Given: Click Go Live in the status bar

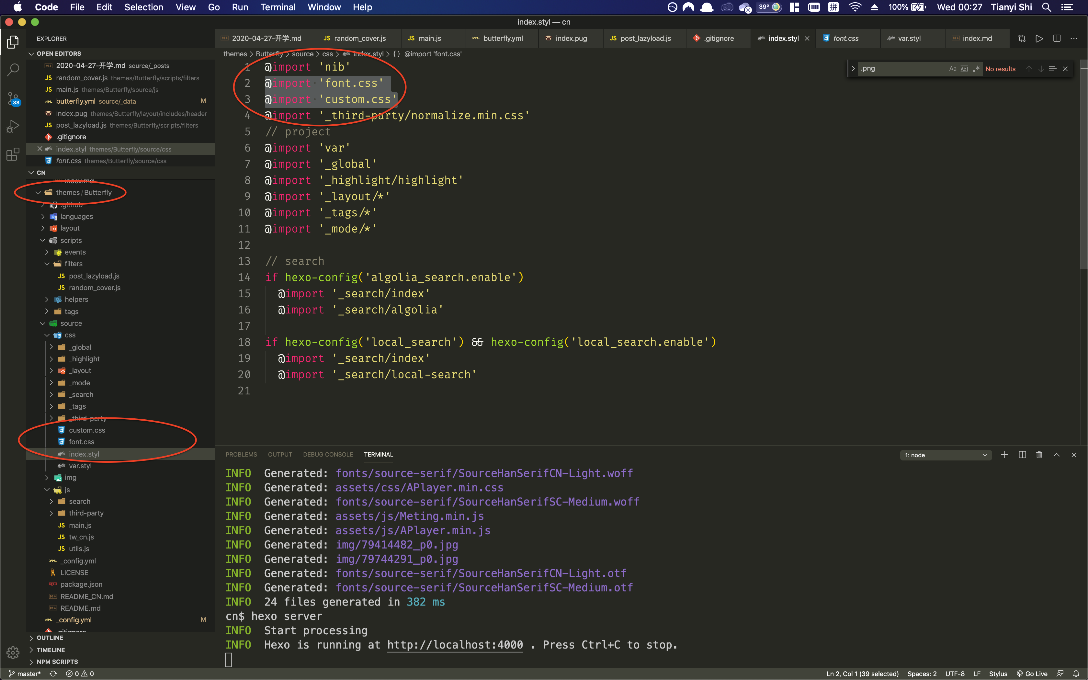Looking at the screenshot, I should [1032, 673].
